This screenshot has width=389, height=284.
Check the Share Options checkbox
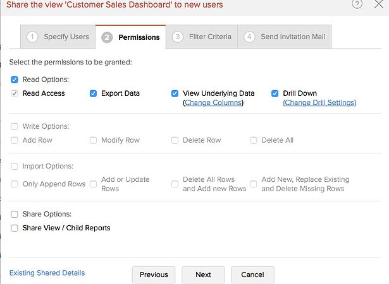pos(15,214)
